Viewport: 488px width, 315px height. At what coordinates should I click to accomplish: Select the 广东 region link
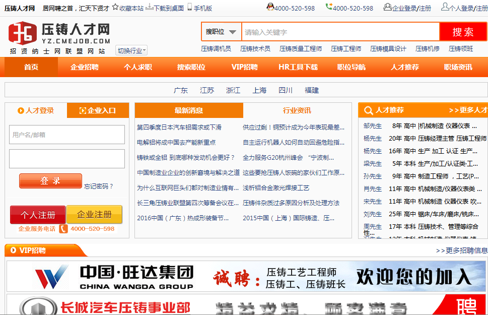click(x=181, y=90)
